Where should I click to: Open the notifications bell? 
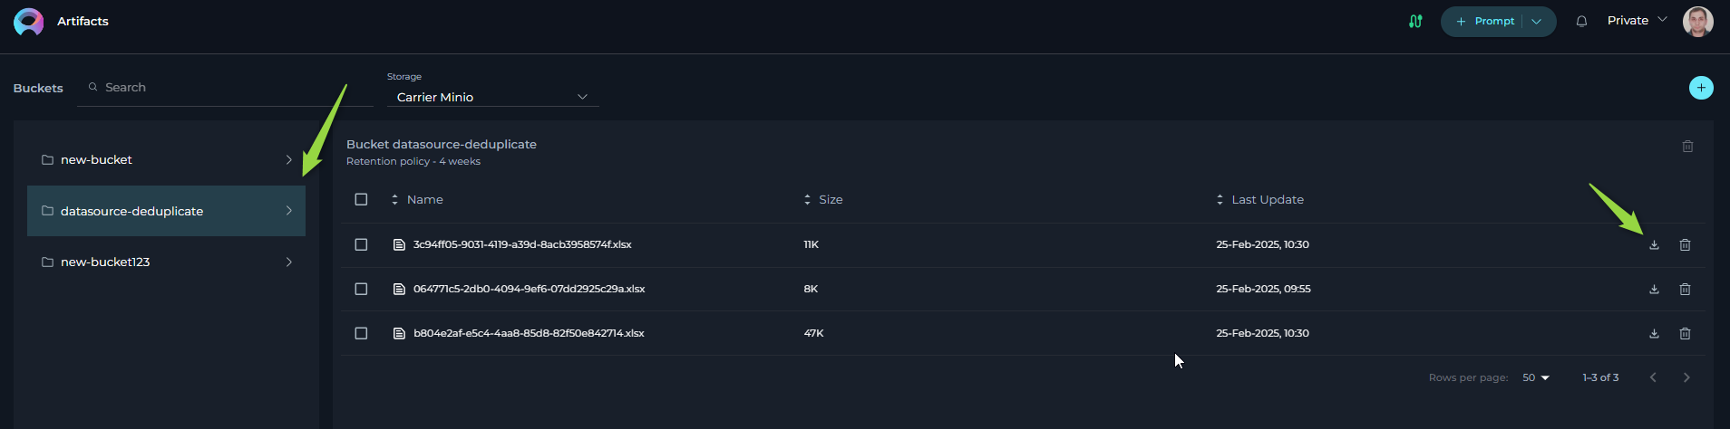pyautogui.click(x=1581, y=22)
